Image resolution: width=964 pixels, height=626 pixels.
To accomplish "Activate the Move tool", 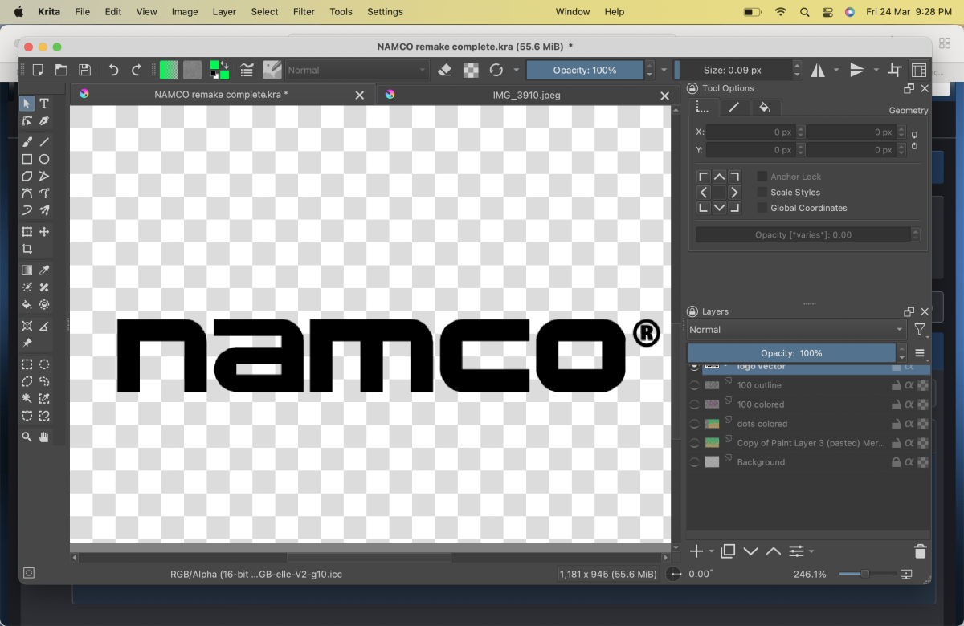I will (44, 232).
